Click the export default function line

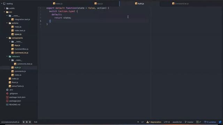point(78,8)
